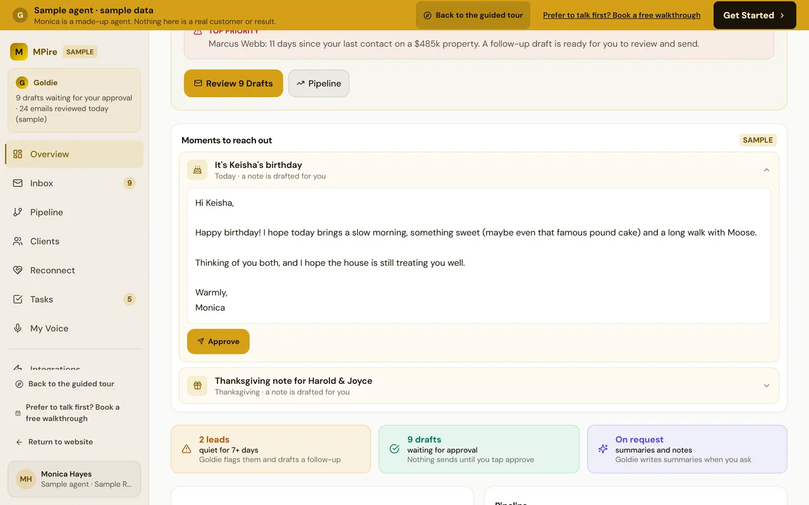Navigate to Clients
This screenshot has width=809, height=505.
pos(75,241)
